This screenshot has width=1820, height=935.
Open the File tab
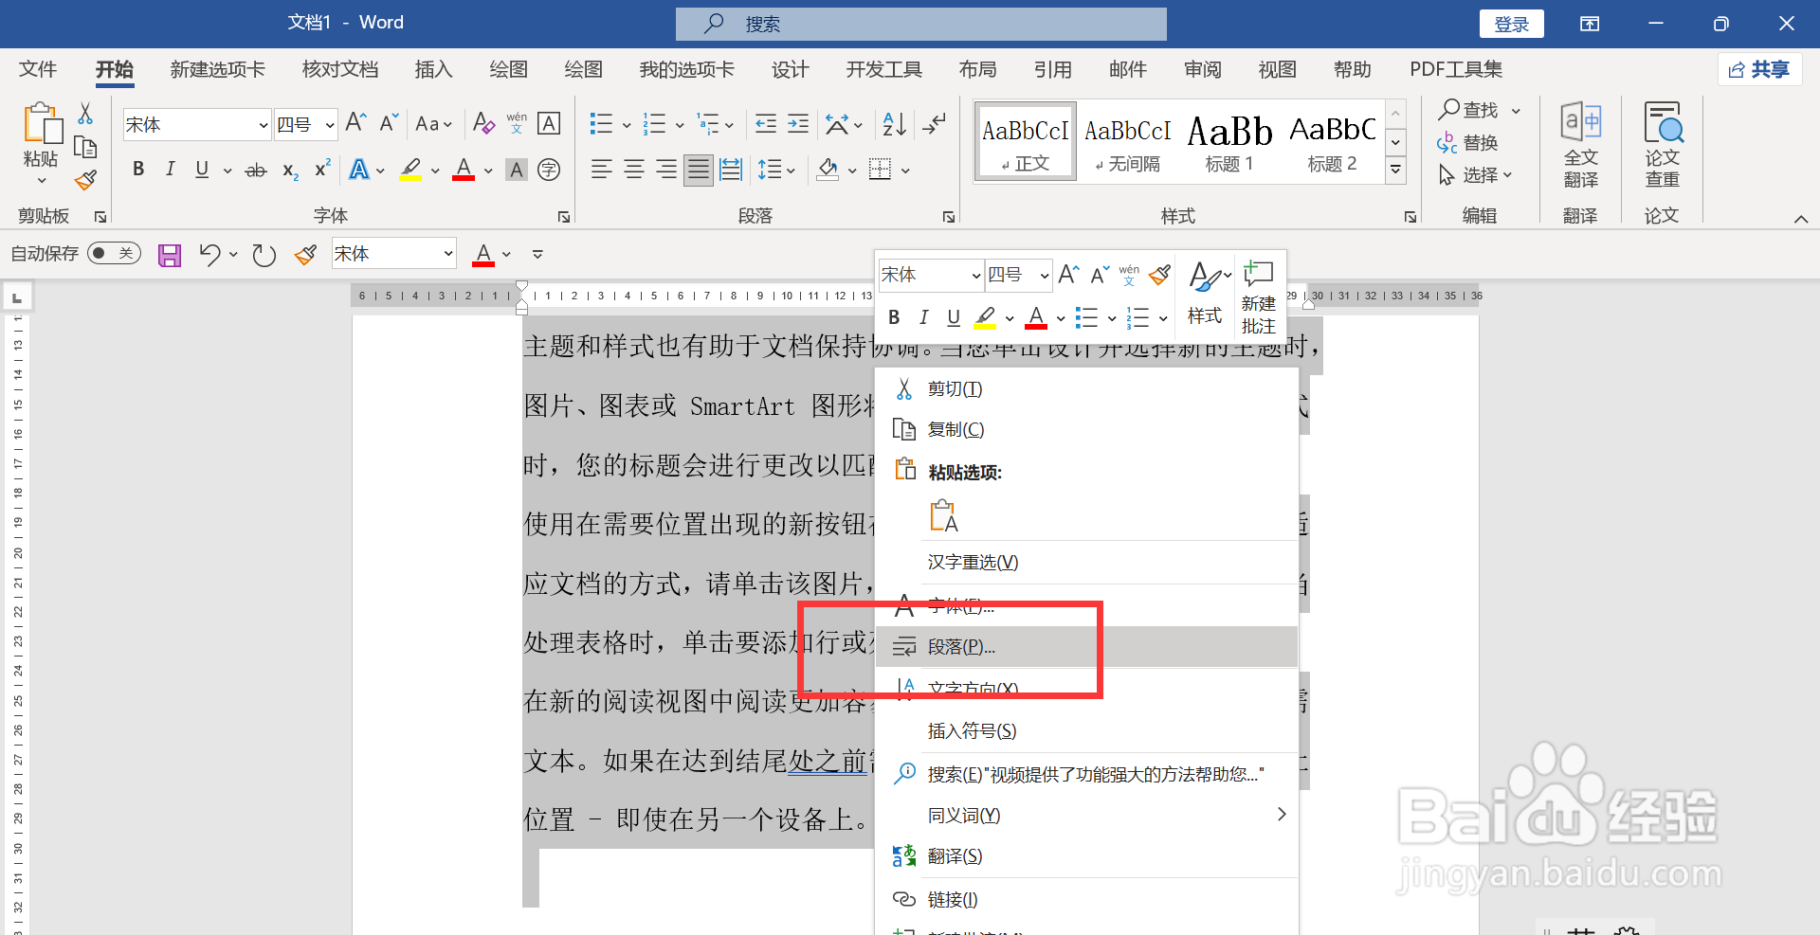38,69
